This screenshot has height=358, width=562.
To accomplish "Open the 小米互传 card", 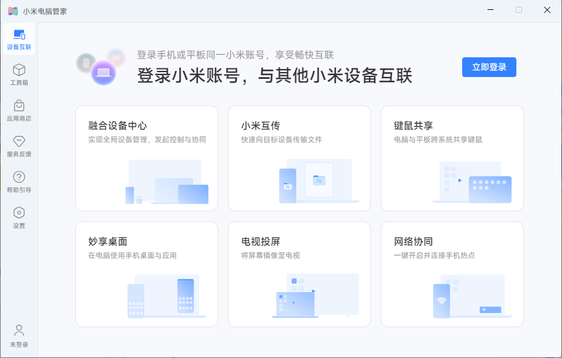I will pos(299,158).
